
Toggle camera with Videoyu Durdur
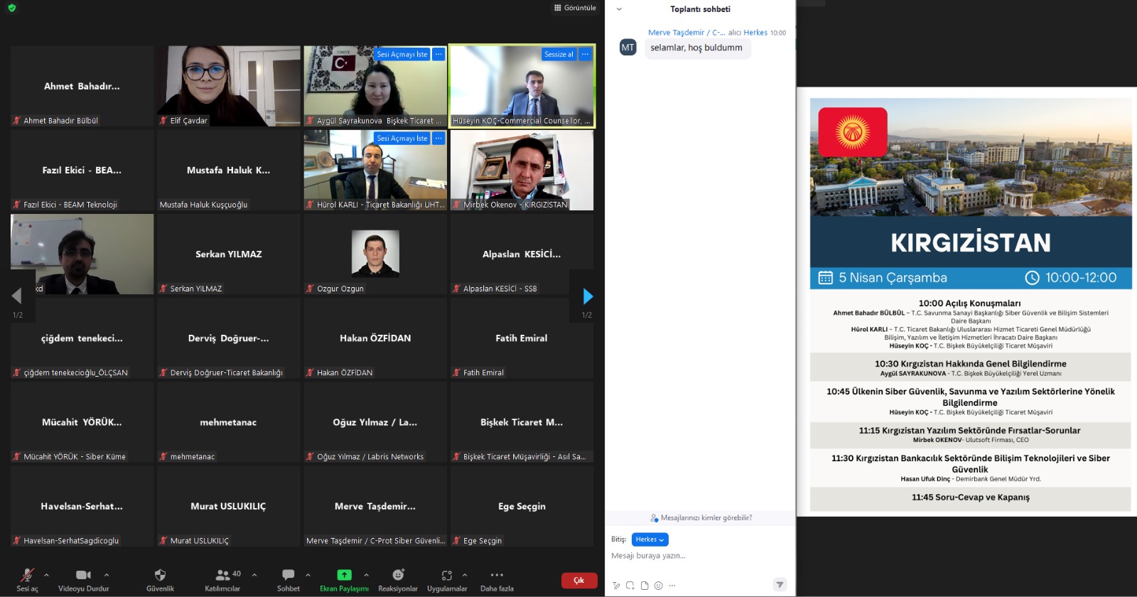click(x=83, y=575)
